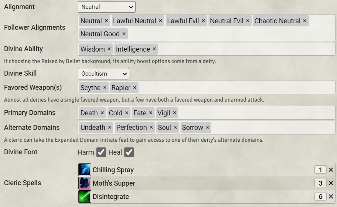Edit Chilling Spray spell level field
The image size is (337, 207).
point(320,170)
